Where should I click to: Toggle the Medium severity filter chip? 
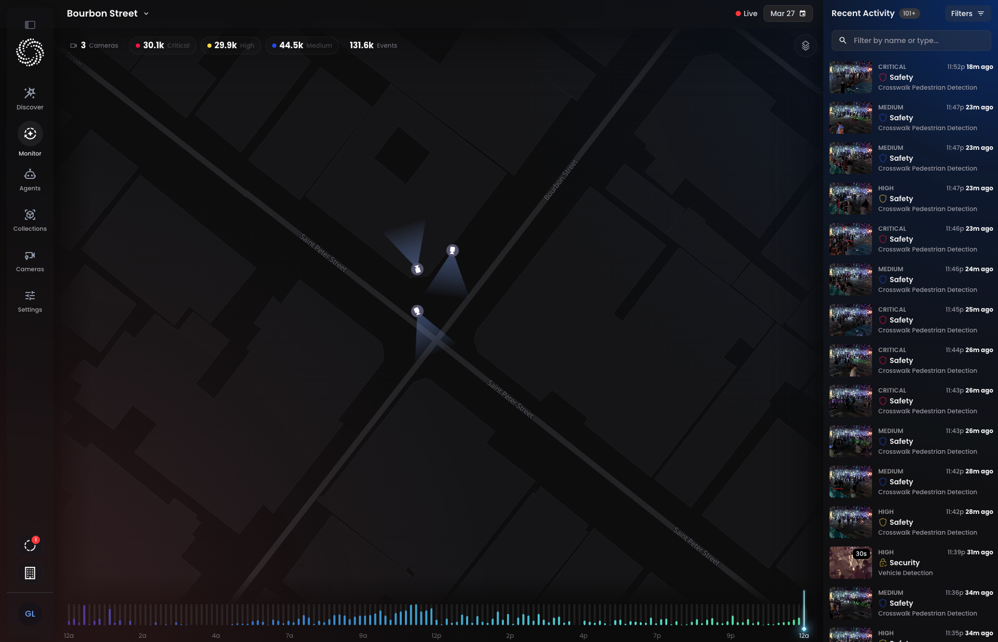click(x=302, y=46)
